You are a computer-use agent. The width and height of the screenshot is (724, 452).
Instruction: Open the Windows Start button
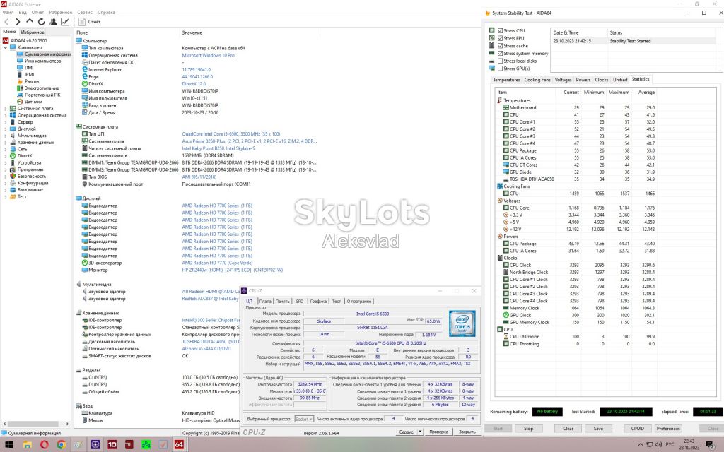pos(8,445)
